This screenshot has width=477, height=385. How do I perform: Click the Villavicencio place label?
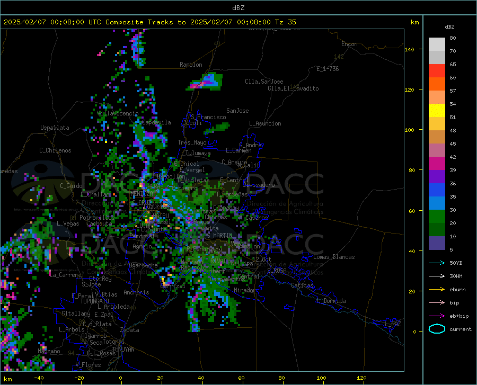(x=118, y=113)
